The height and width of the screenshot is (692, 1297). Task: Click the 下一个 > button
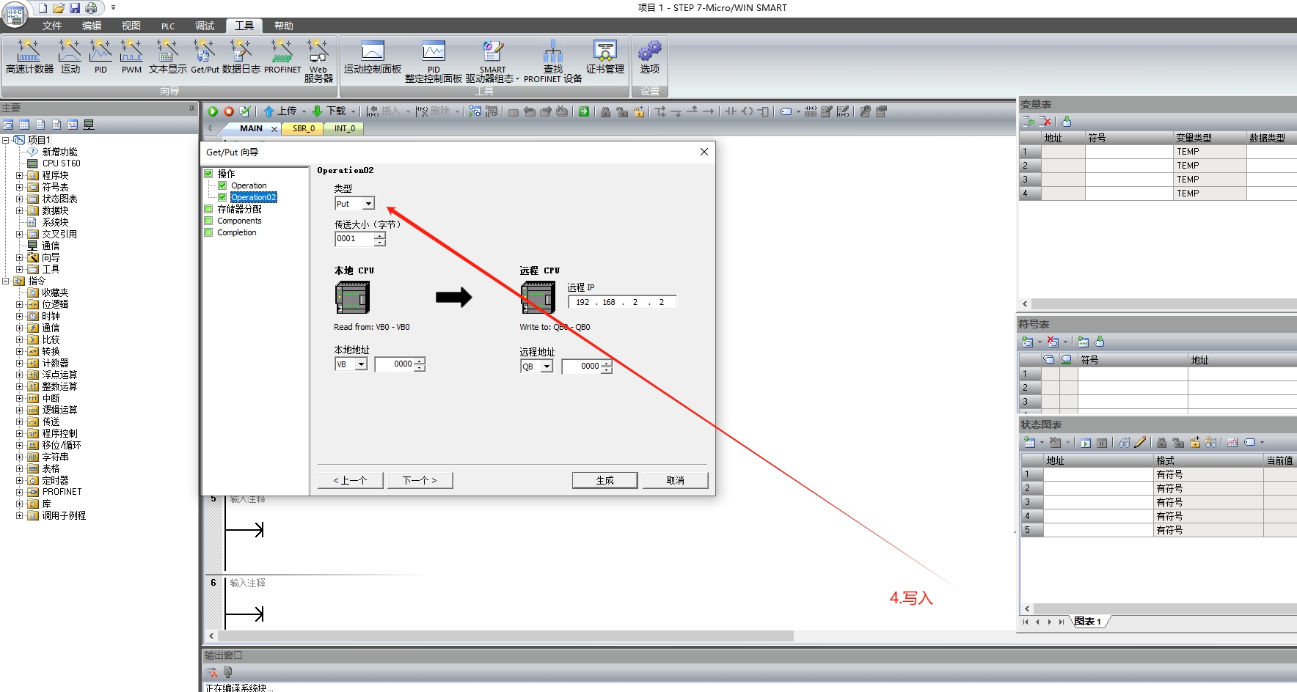tap(420, 480)
